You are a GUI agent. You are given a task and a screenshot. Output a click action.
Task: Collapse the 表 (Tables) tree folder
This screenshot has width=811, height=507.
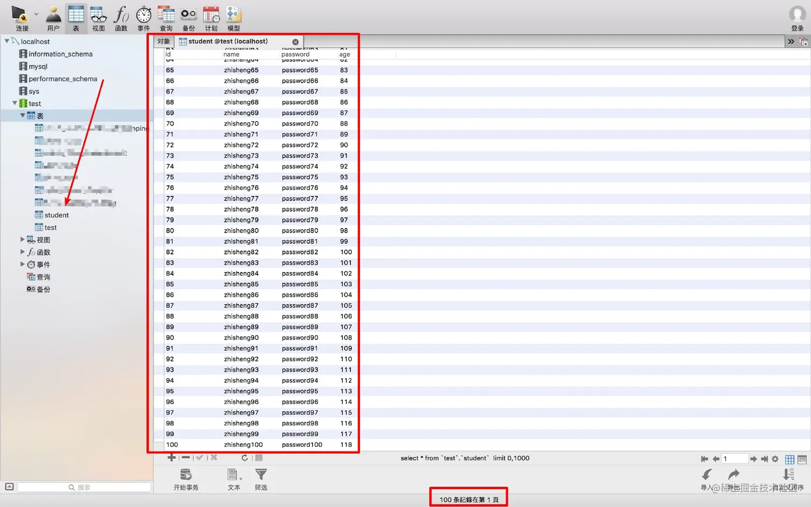tap(23, 115)
